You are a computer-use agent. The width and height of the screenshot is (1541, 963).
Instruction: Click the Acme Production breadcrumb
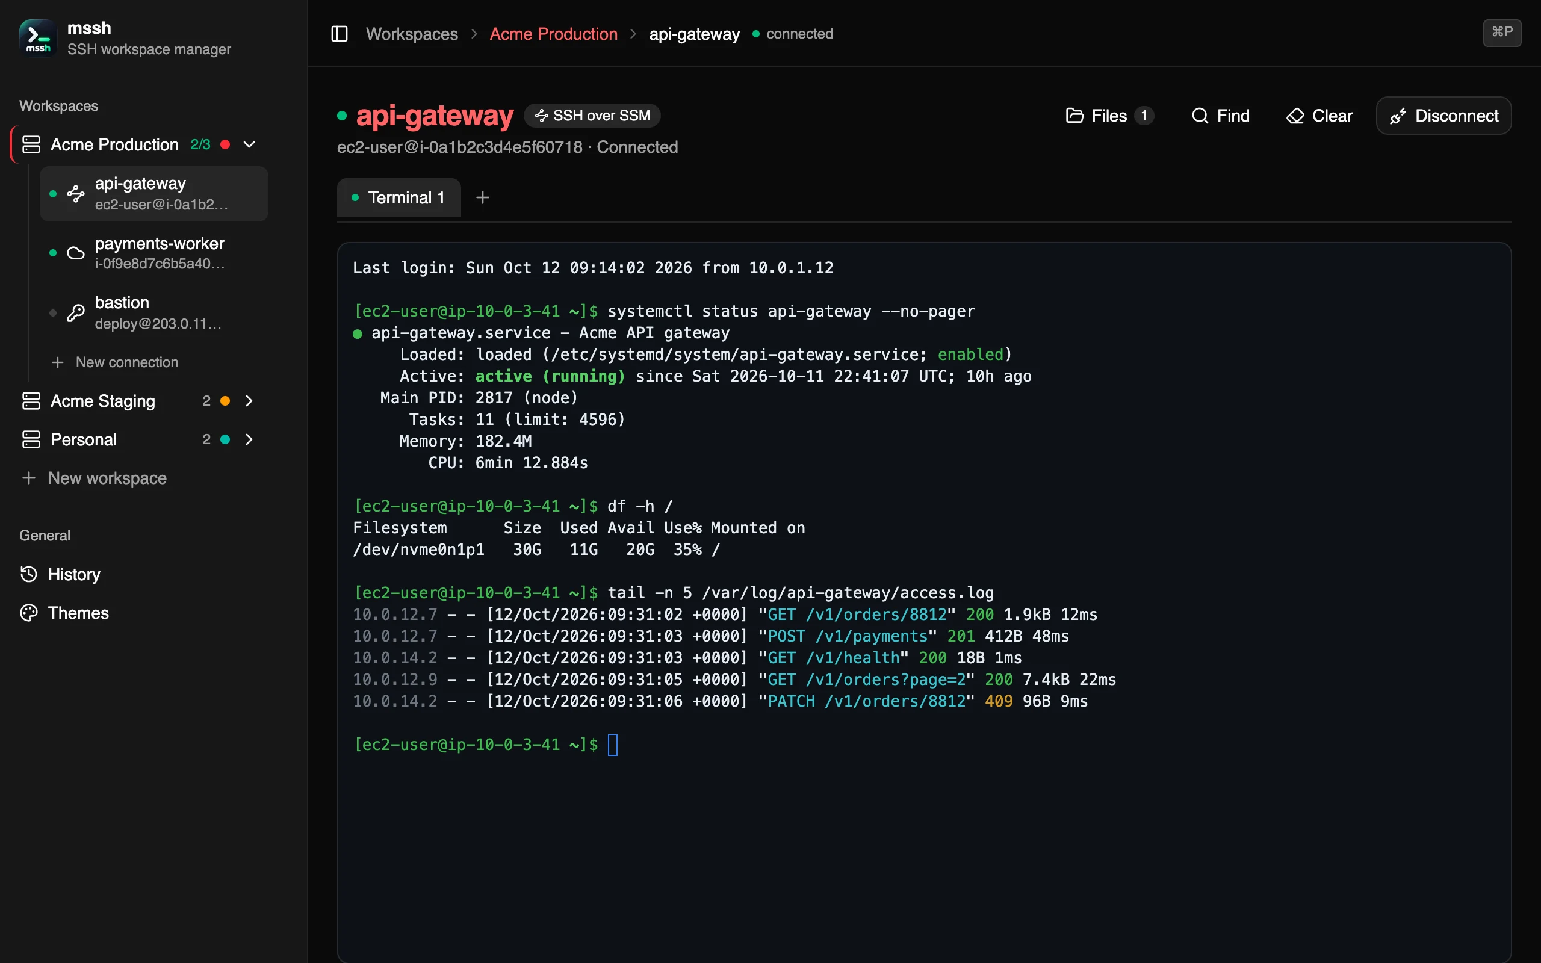553,34
